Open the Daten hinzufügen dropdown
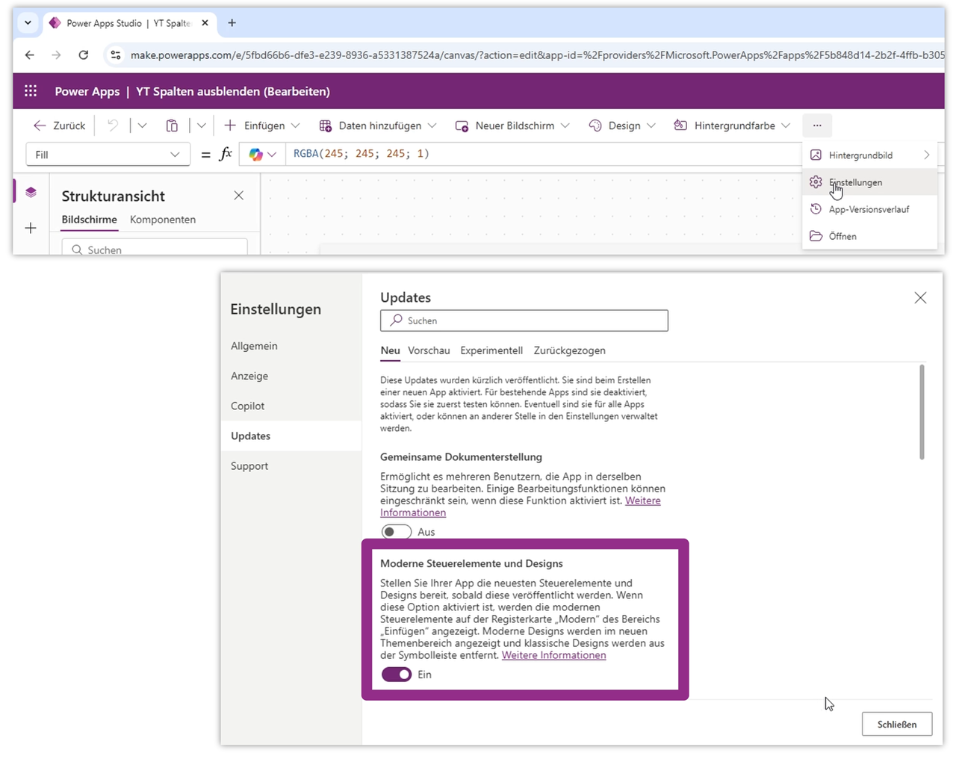 378,126
